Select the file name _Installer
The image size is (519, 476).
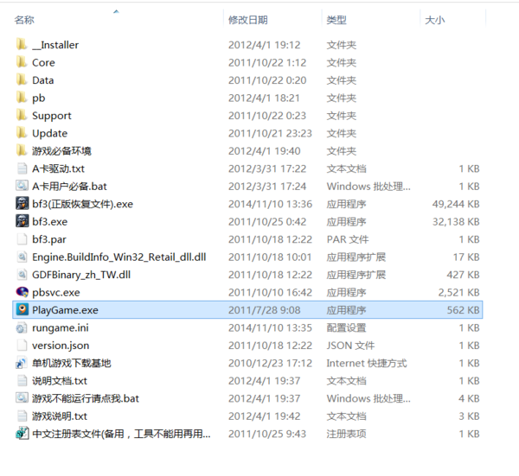55,45
